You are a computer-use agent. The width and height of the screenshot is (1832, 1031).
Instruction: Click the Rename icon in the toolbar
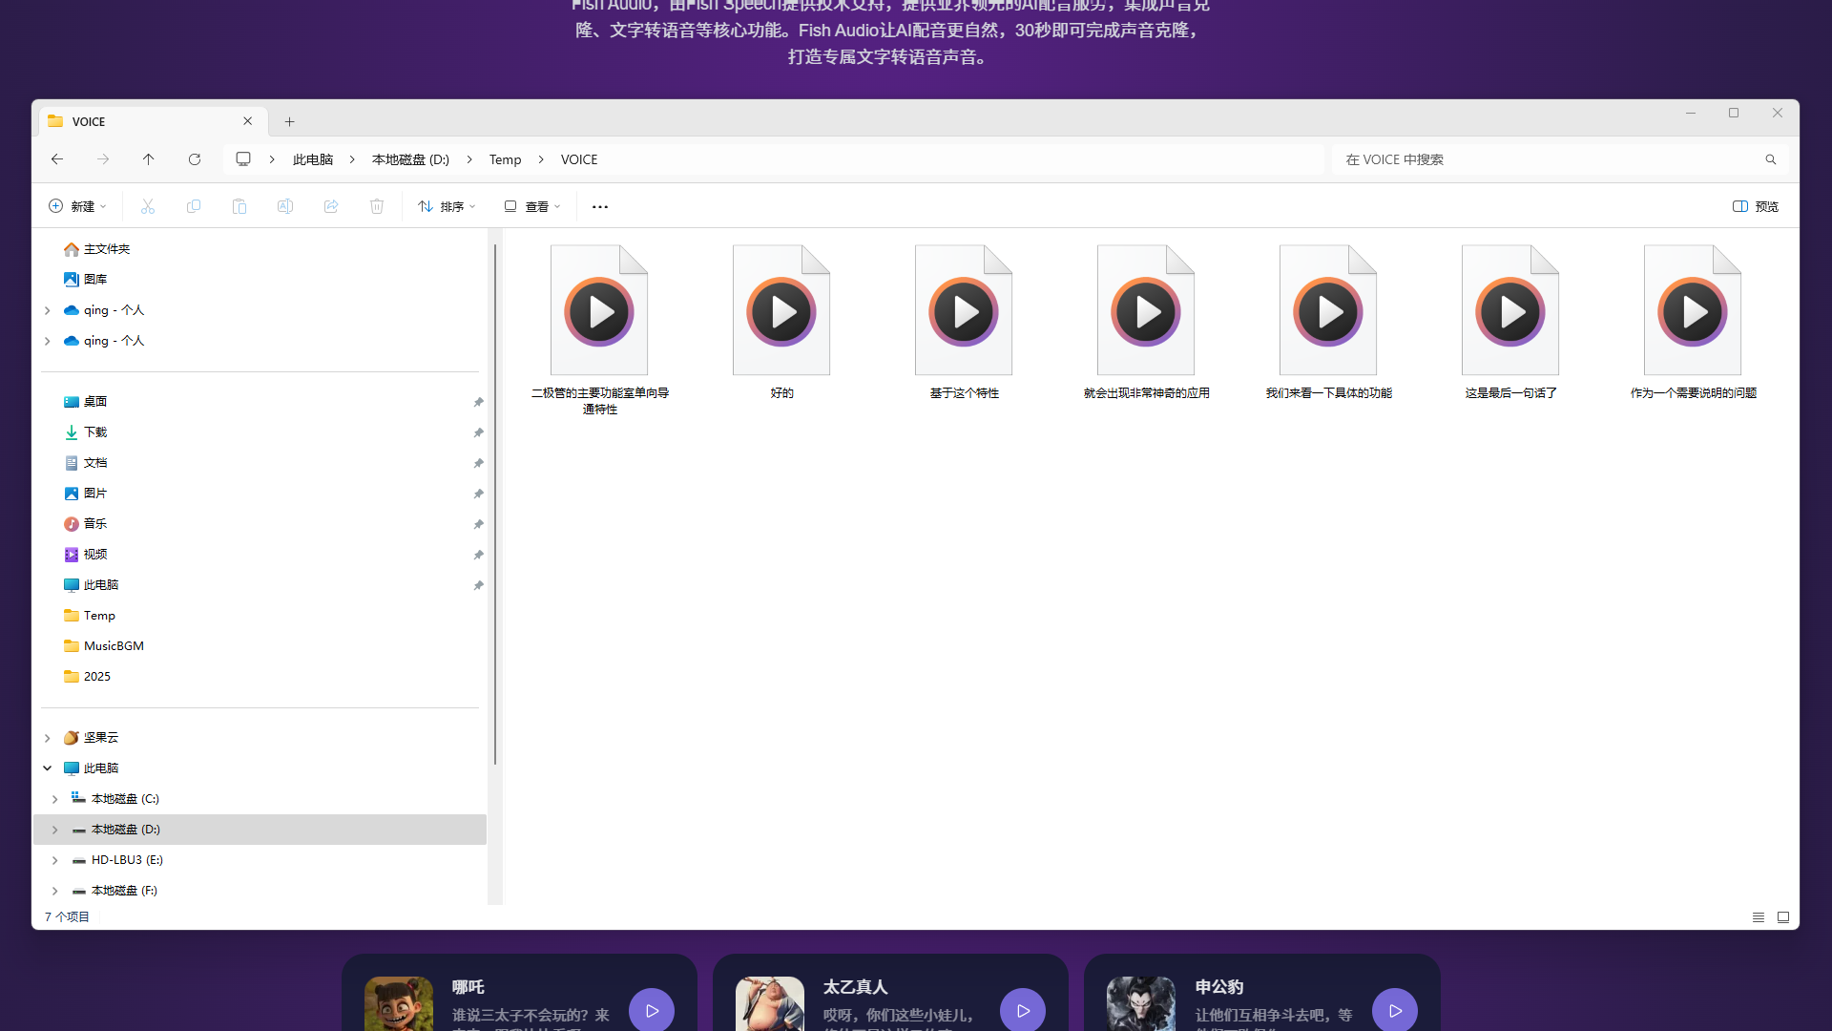point(284,206)
